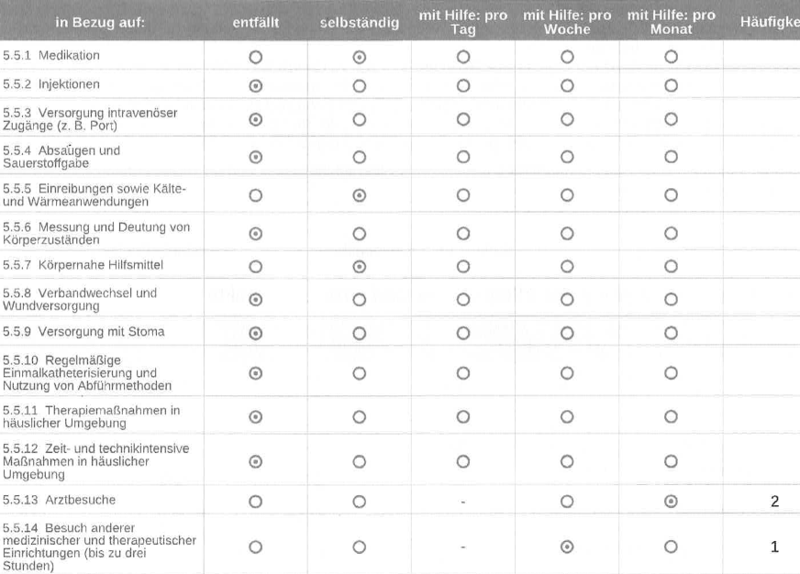Choose 'selbständig' for Messung und Deutung von Körperzuständen
The height and width of the screenshot is (574, 800).
[x=360, y=233]
